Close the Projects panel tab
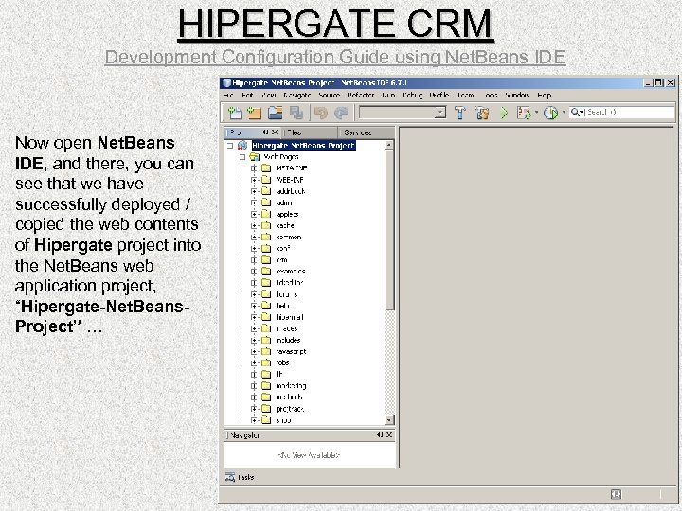The height and width of the screenshot is (511, 682). pyautogui.click(x=275, y=132)
